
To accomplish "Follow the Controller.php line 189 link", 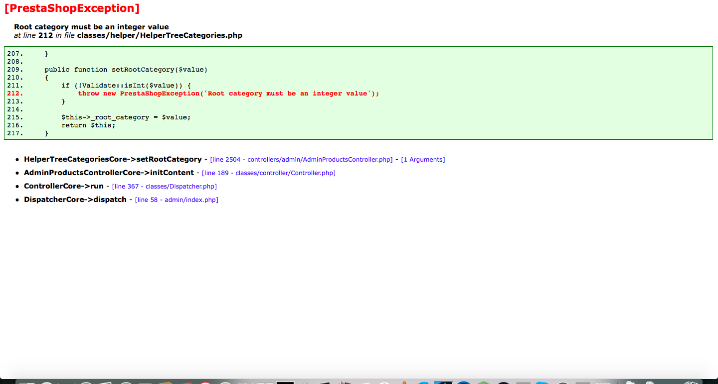I will pos(269,173).
